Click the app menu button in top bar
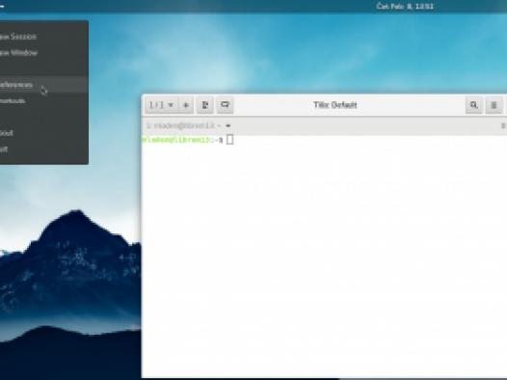507x380 pixels. click(2, 6)
